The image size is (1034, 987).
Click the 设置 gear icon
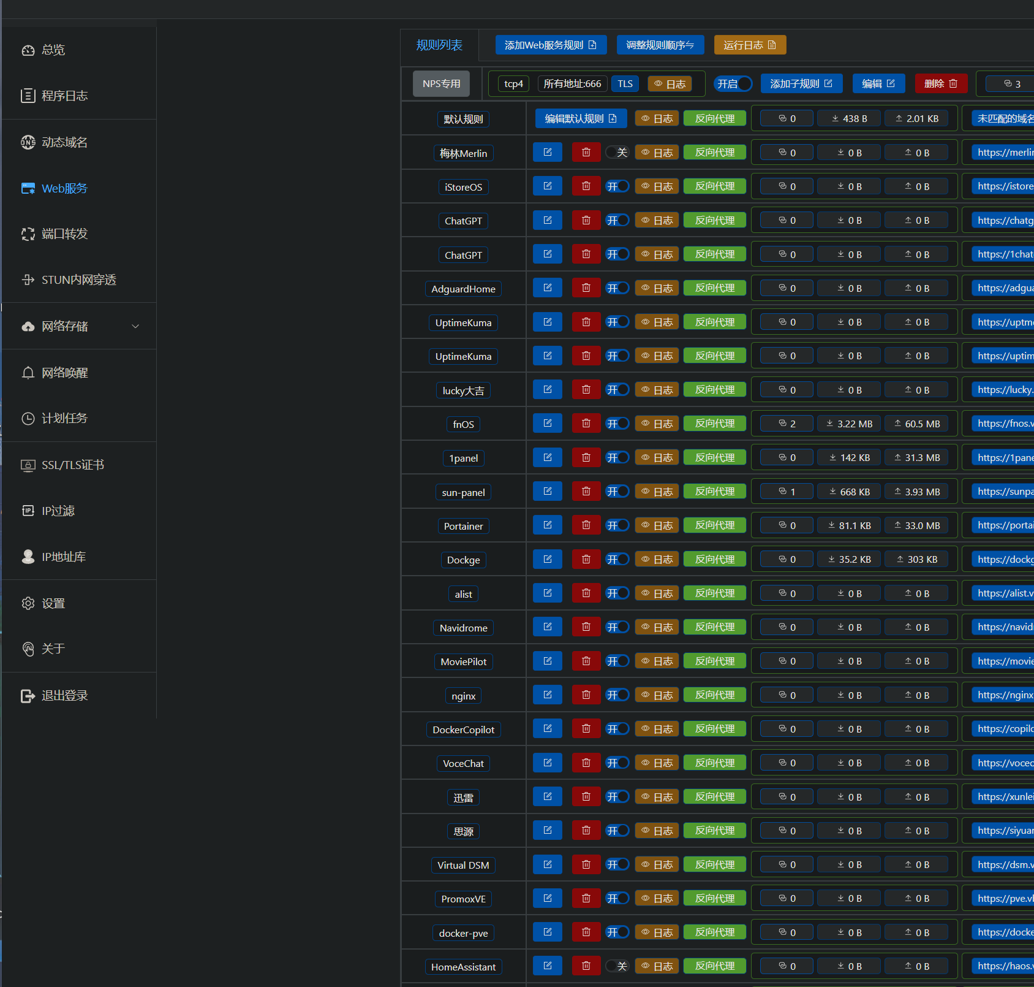28,603
